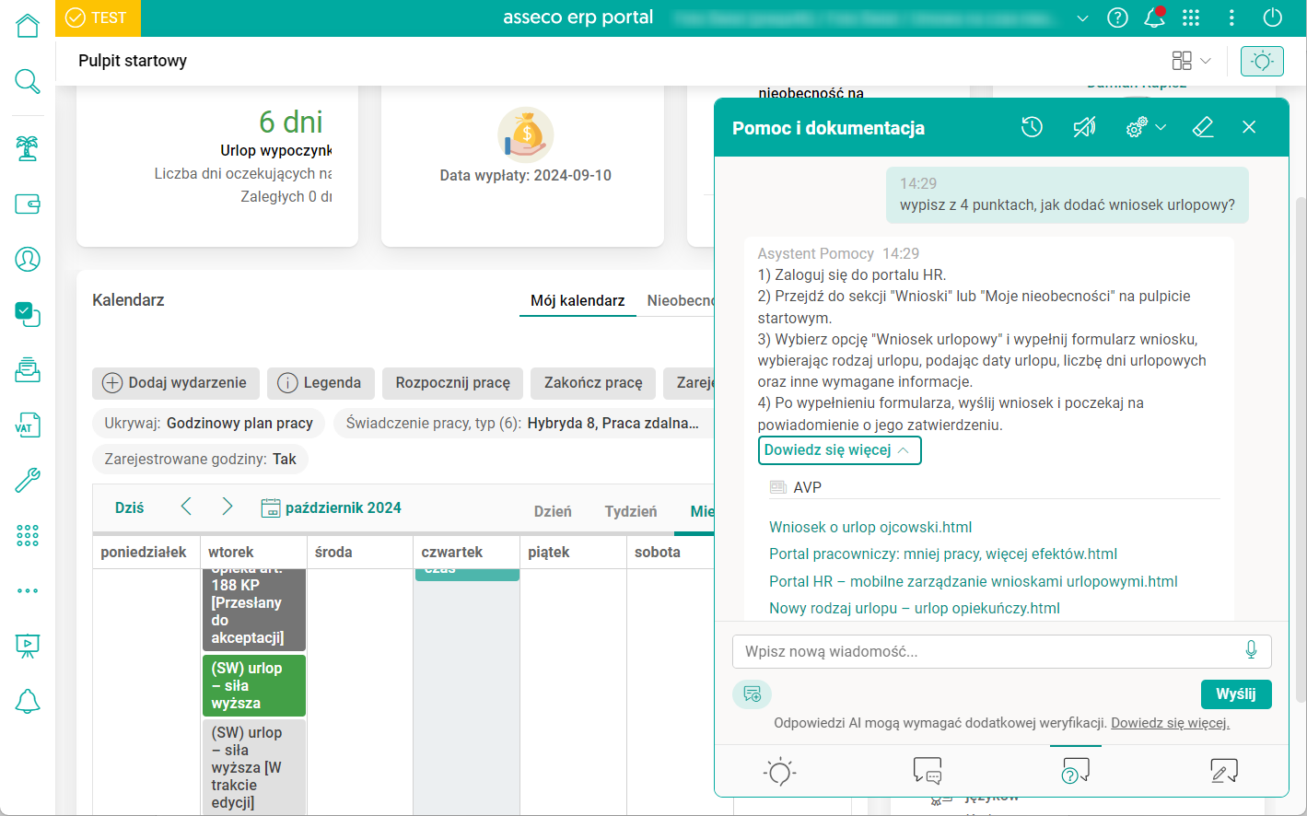
Task: Open the Zarejestrowane godziny: Tak filter
Action: (x=201, y=459)
